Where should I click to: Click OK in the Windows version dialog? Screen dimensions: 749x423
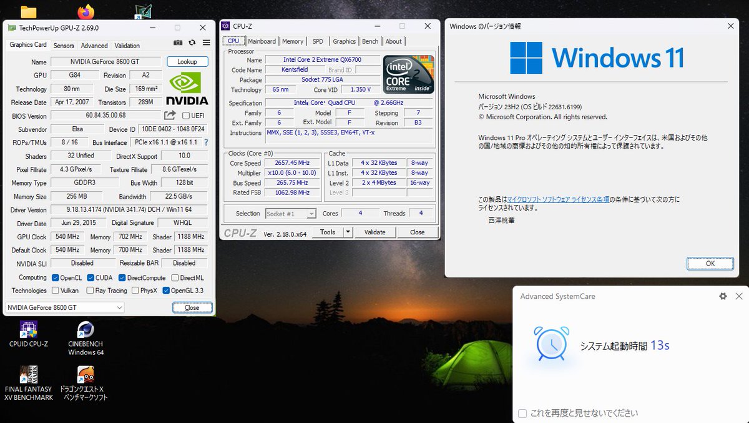click(x=710, y=264)
